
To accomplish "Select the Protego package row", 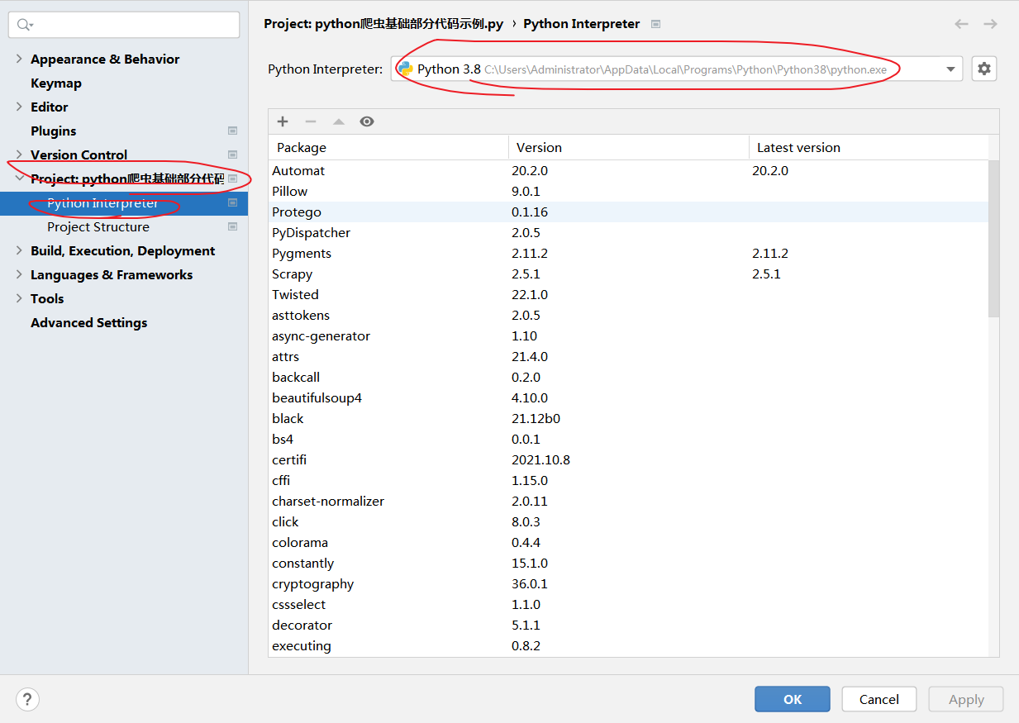I will pyautogui.click(x=628, y=212).
